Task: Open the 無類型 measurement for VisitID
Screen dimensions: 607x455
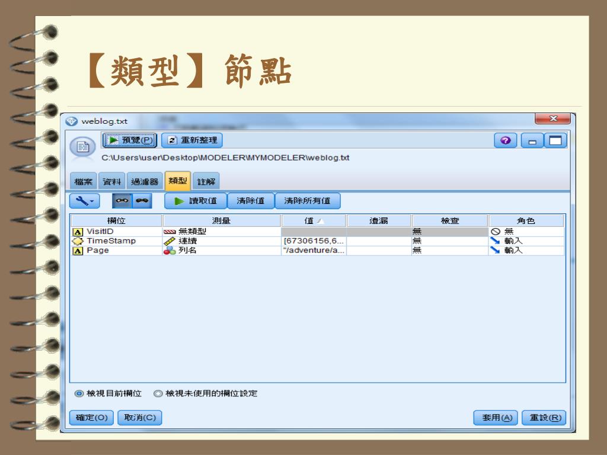Action: 222,232
